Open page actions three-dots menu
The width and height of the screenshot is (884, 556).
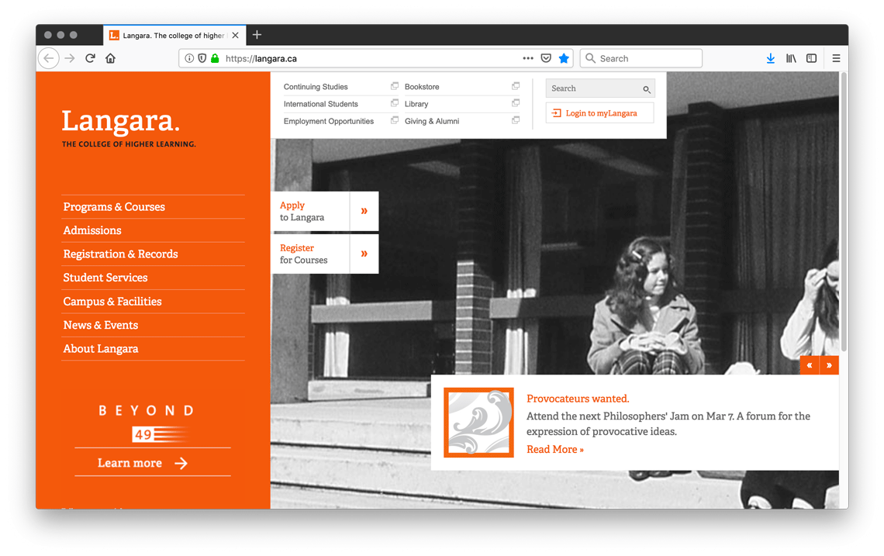(528, 58)
